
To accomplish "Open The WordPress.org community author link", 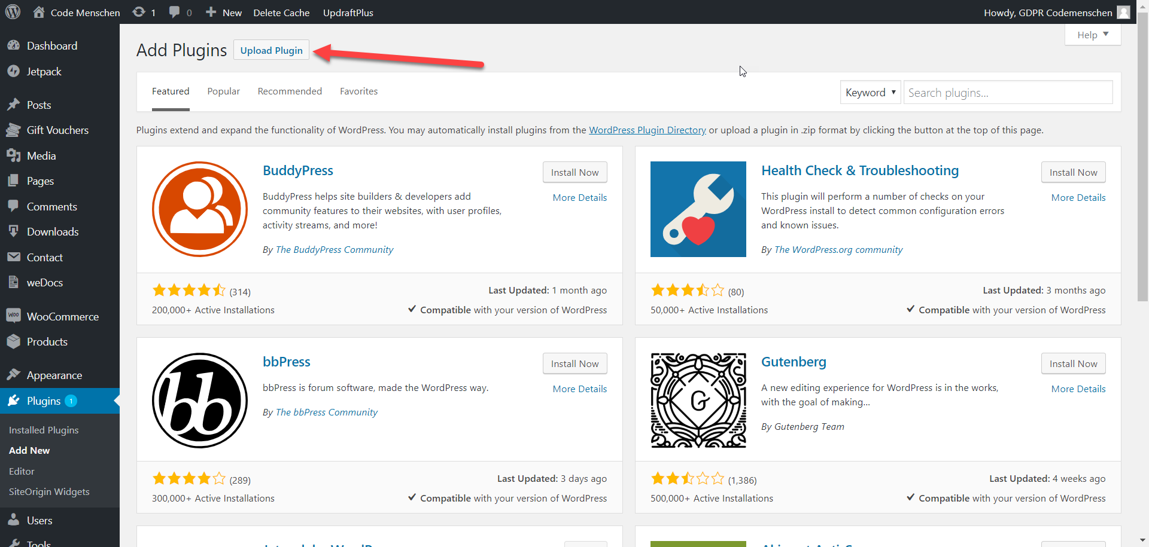I will point(838,249).
